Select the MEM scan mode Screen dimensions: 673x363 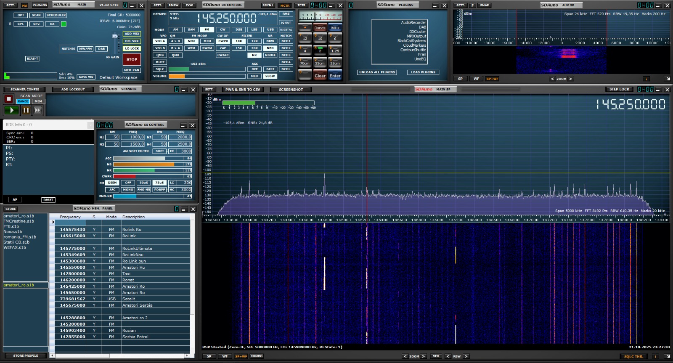pos(38,101)
